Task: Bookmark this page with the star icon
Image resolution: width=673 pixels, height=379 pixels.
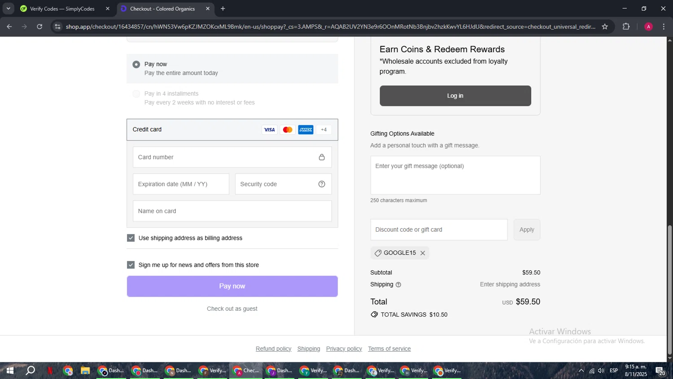Action: [605, 26]
